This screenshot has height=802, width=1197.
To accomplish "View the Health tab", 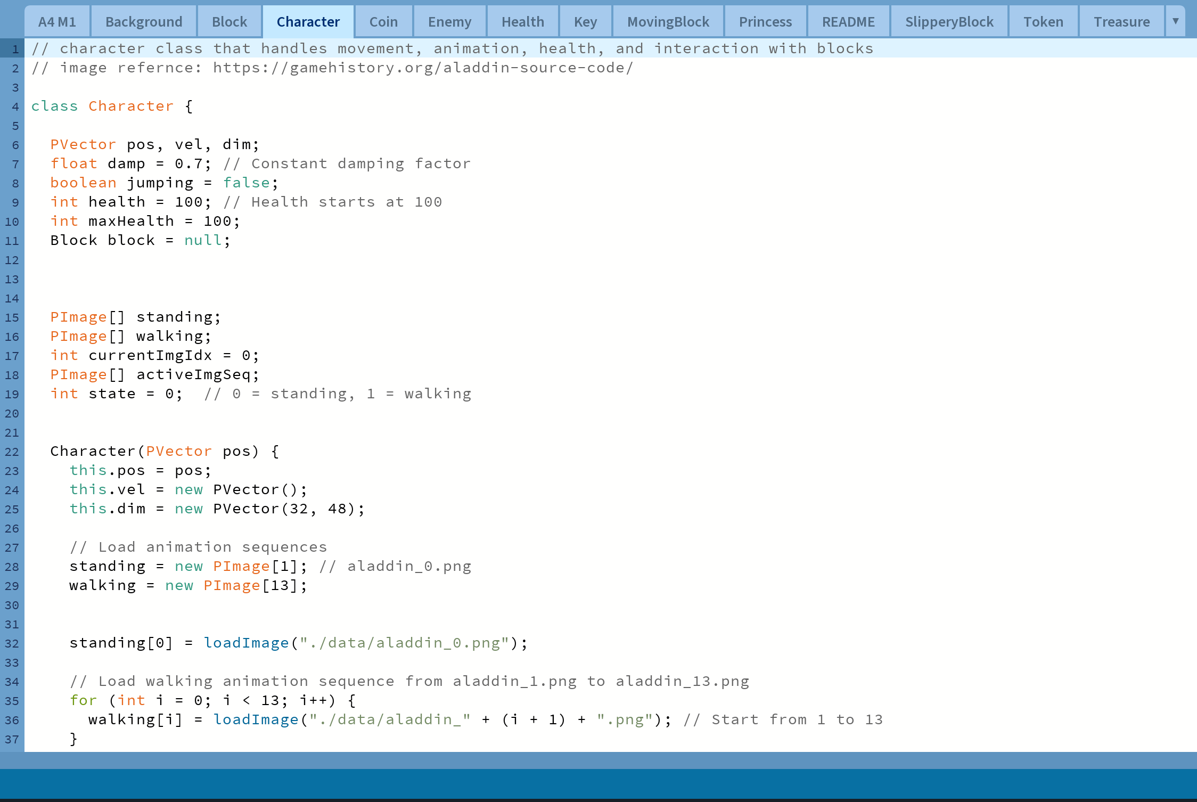I will click(522, 21).
